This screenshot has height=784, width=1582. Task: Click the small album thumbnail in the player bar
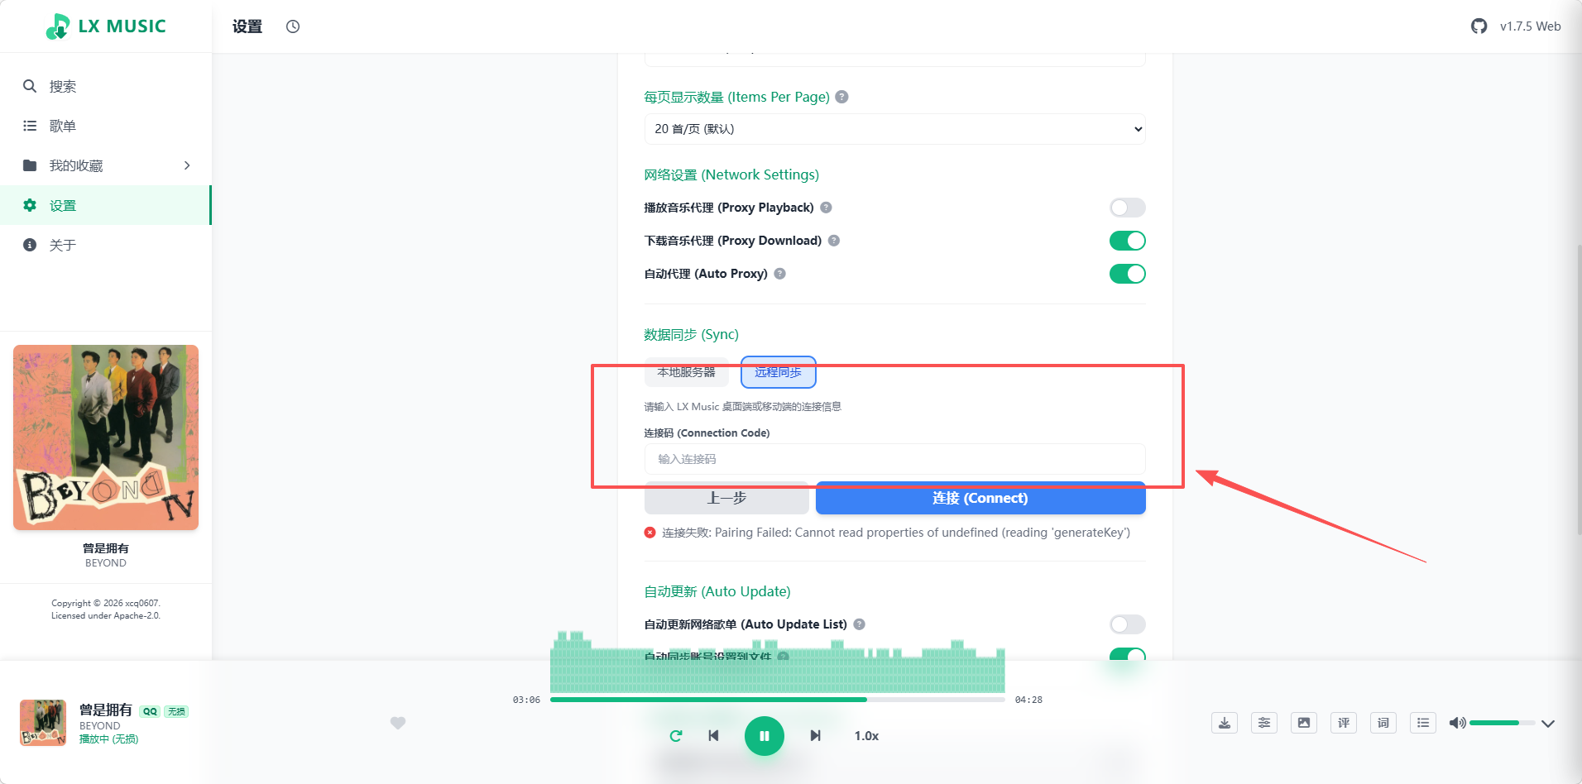(43, 723)
